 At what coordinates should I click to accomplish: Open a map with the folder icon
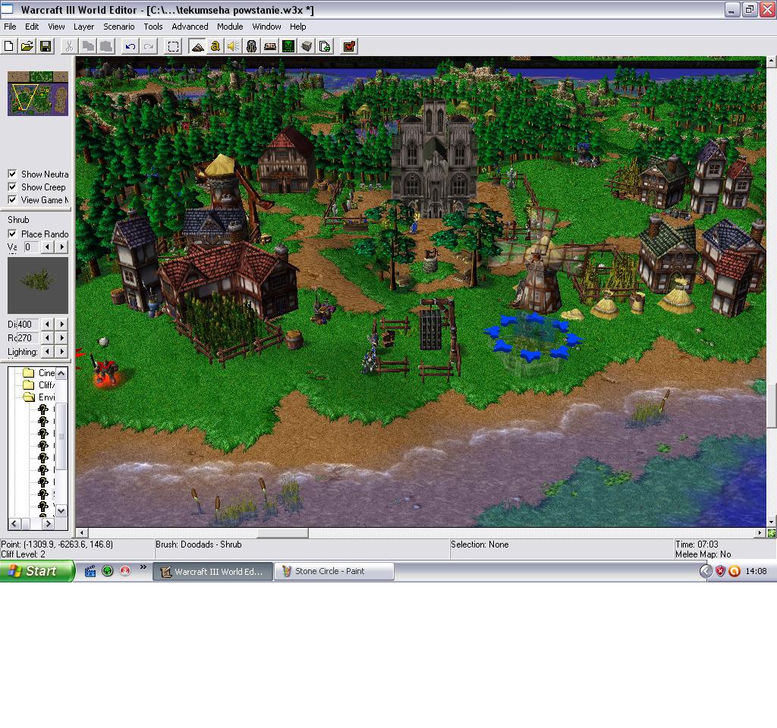point(27,46)
